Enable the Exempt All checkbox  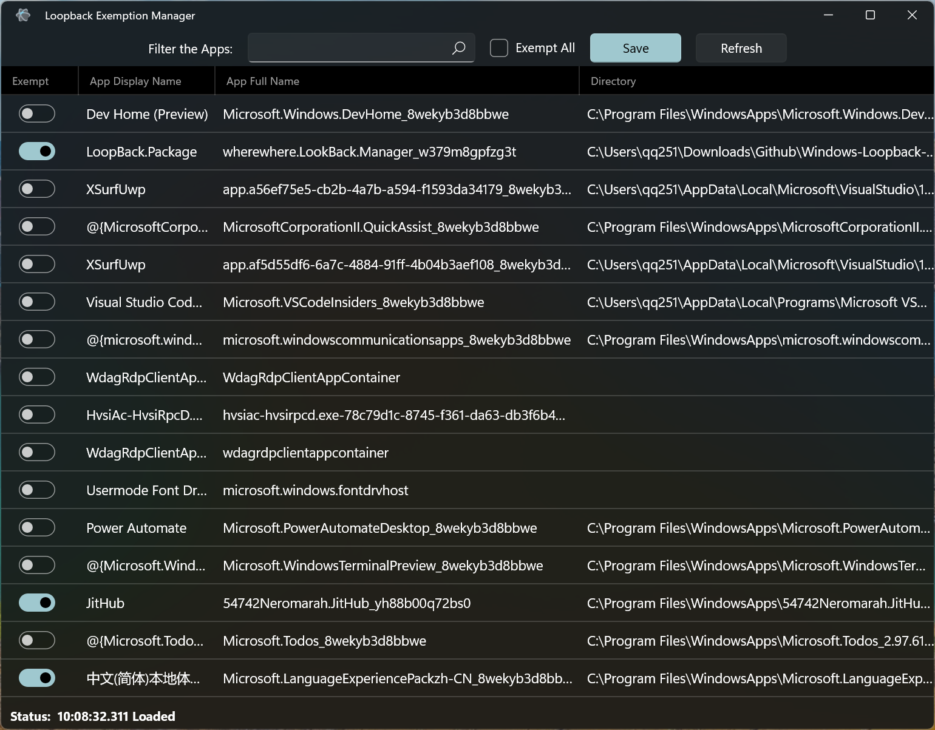(x=499, y=48)
